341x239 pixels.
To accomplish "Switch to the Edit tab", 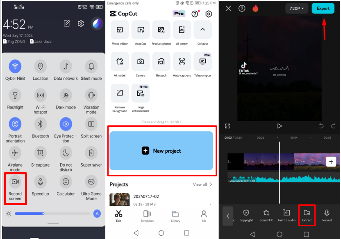I will [118, 216].
